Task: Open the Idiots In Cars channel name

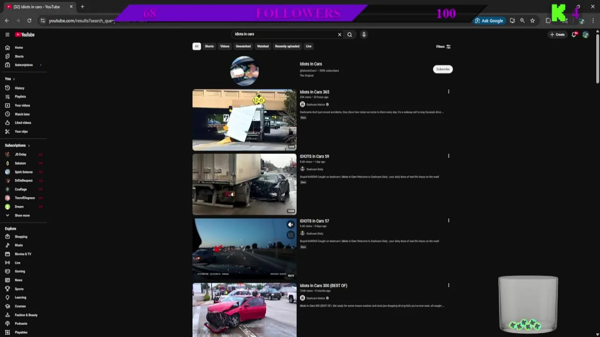Action: 311,64
